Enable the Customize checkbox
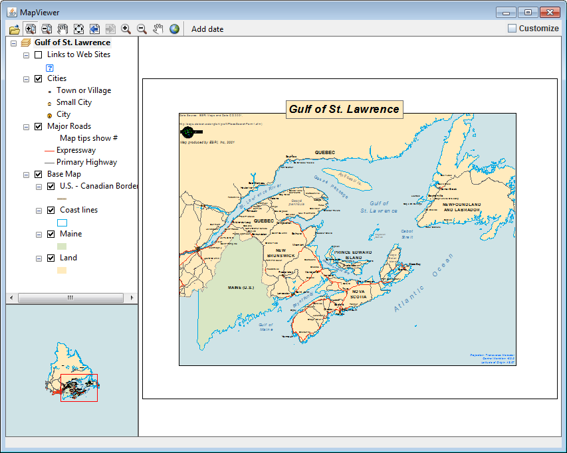567x453 pixels. [512, 29]
